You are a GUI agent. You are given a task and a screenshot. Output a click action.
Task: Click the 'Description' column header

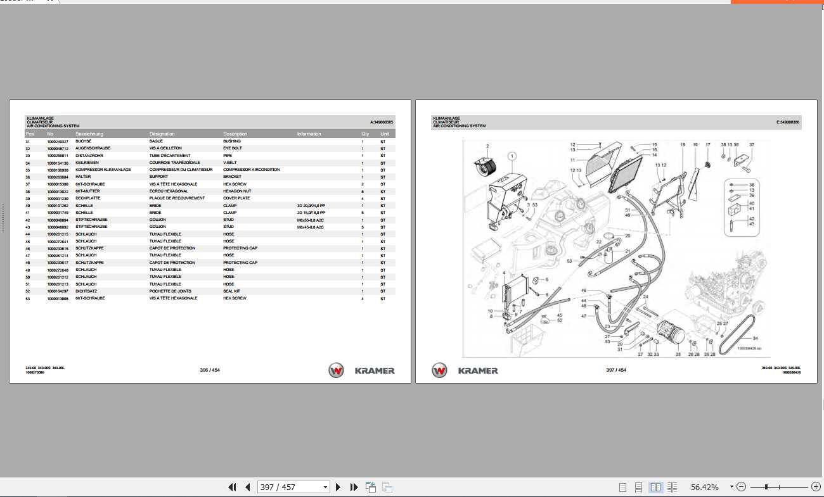click(x=235, y=134)
